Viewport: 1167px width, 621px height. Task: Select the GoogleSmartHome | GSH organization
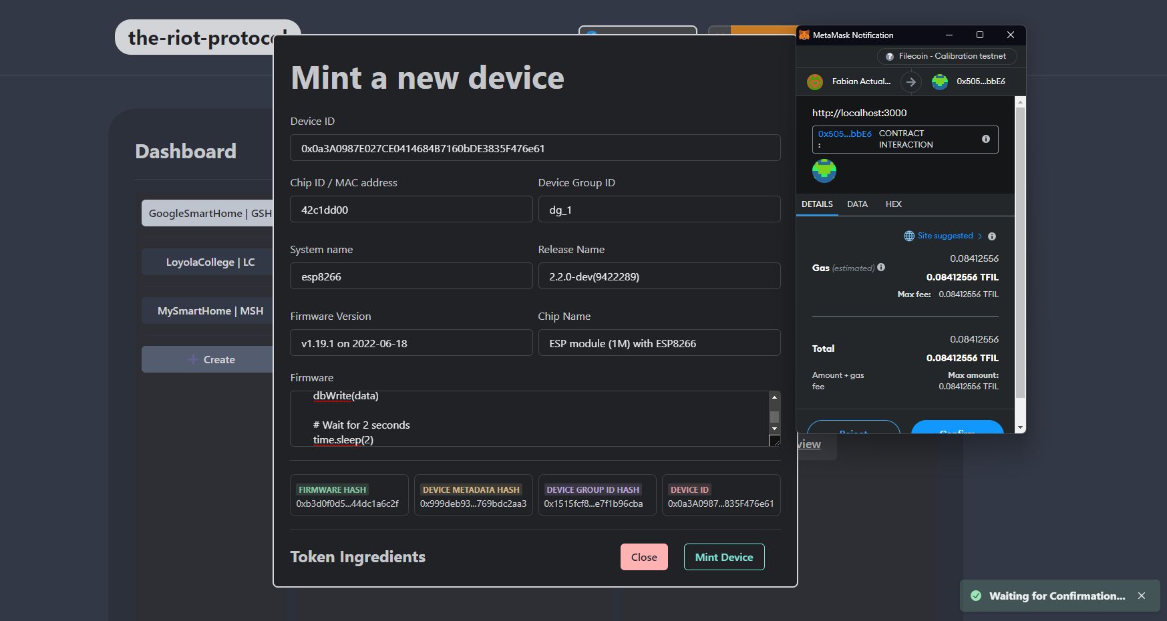207,212
